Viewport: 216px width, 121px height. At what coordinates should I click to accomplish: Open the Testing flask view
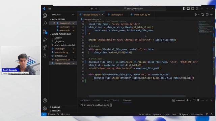(x=45, y=55)
